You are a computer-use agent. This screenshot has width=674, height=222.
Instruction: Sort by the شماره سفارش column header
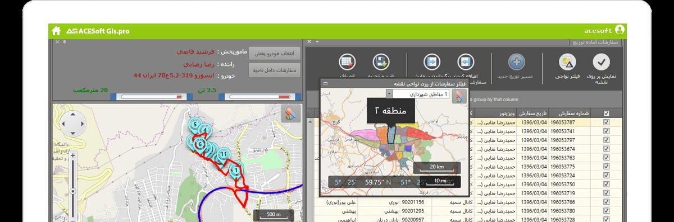[570, 114]
